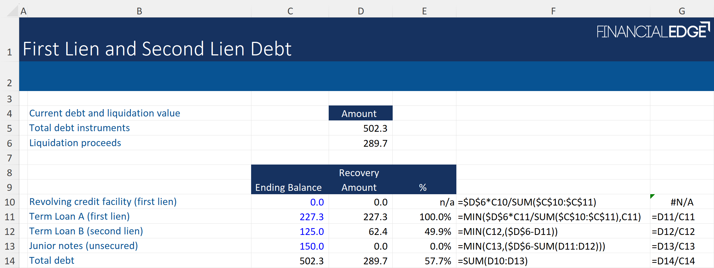714x268 pixels.
Task: Select column C header
Action: (290, 11)
